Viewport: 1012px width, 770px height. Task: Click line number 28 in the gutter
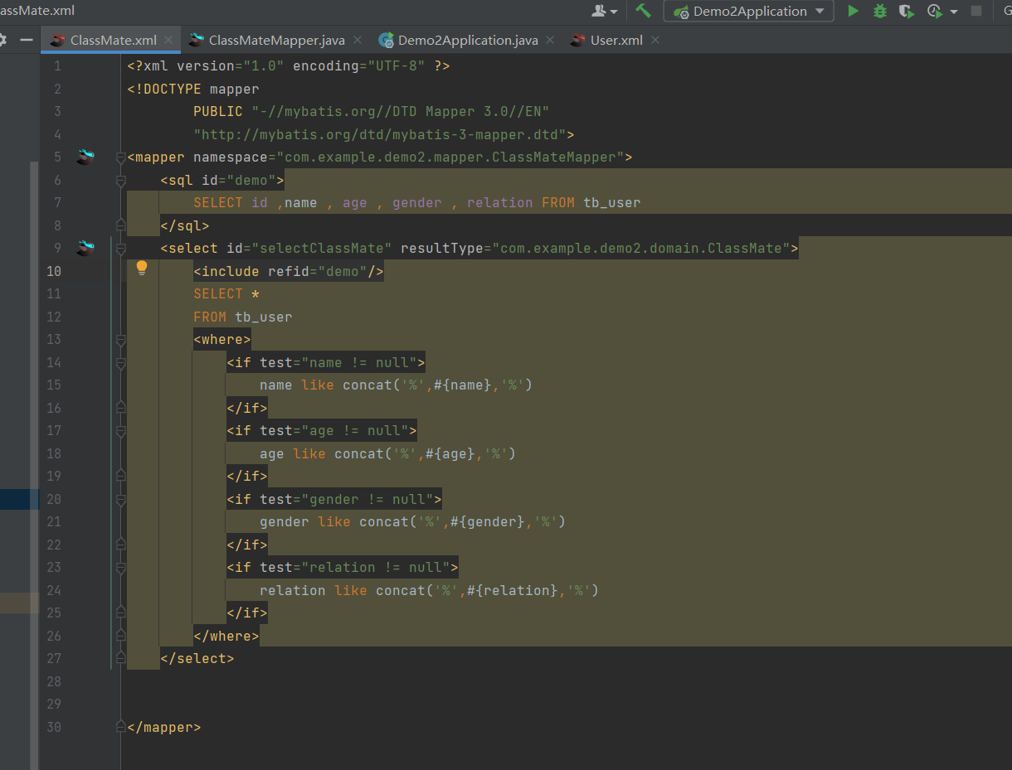pyautogui.click(x=54, y=681)
